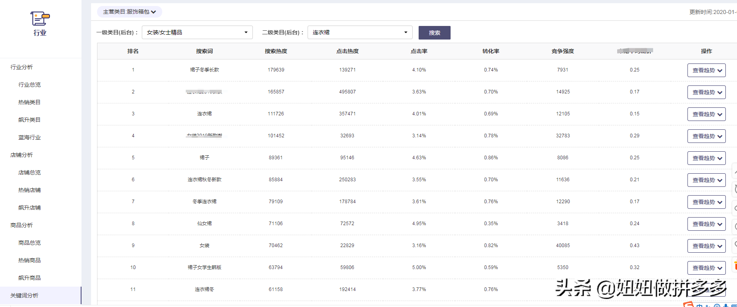Open 行业分析 section in sidebar
The width and height of the screenshot is (737, 307).
click(22, 67)
